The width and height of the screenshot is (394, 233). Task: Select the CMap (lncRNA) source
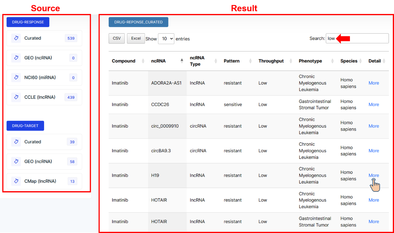coord(44,181)
